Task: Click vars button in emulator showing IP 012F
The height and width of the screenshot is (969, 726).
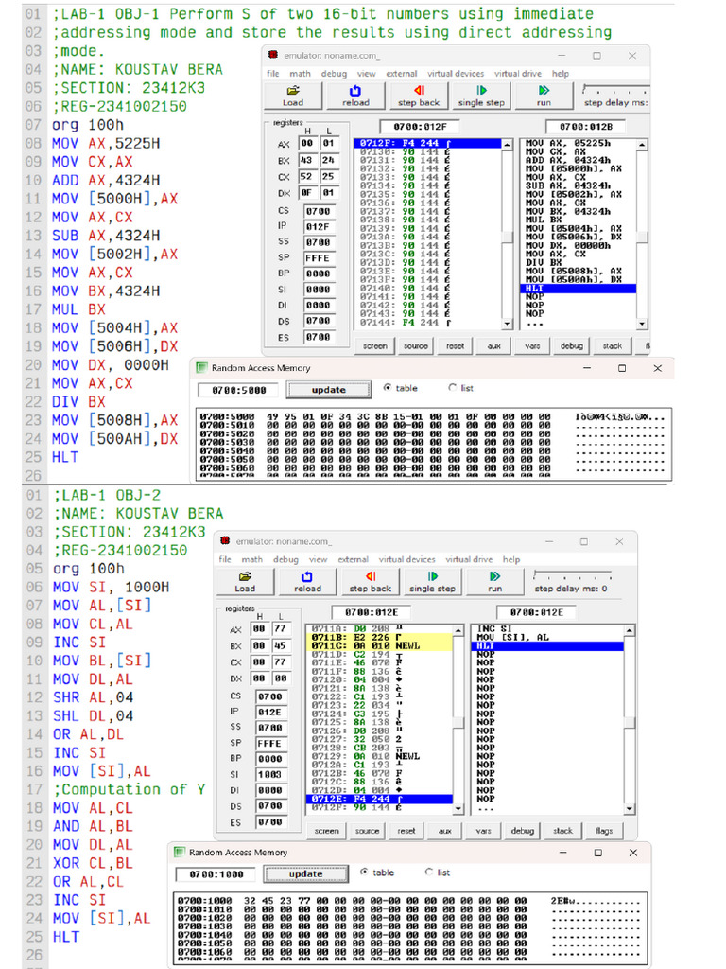Action: 533,346
